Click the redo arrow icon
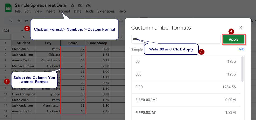This screenshot has height=120, width=256. pos(26,21)
